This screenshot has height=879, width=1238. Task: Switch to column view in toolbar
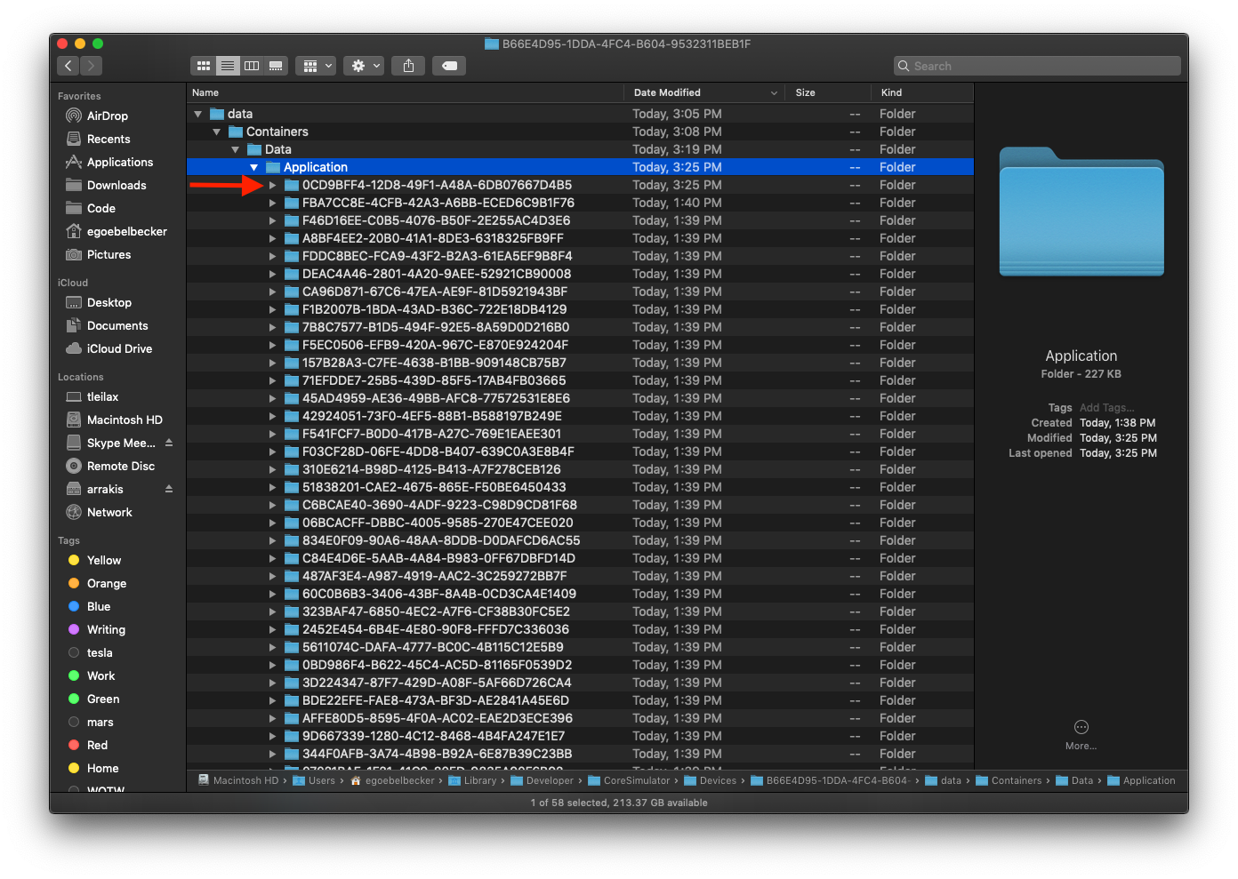pos(252,66)
